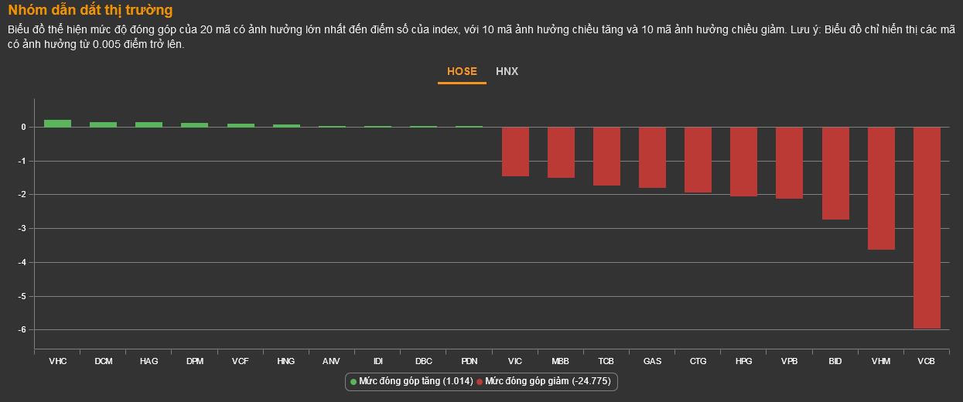This screenshot has height=402, width=963.
Task: Switch to the HNX tab
Action: pos(507,71)
